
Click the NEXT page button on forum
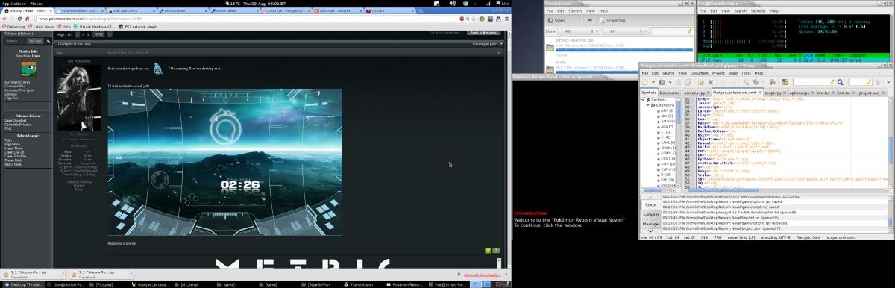[x=98, y=34]
